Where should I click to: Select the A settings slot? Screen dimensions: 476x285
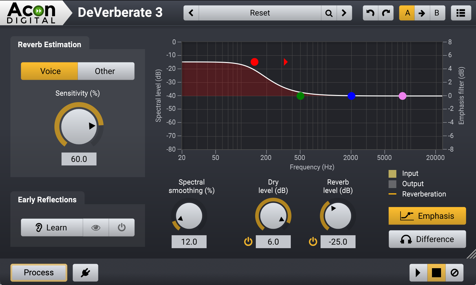pos(407,13)
